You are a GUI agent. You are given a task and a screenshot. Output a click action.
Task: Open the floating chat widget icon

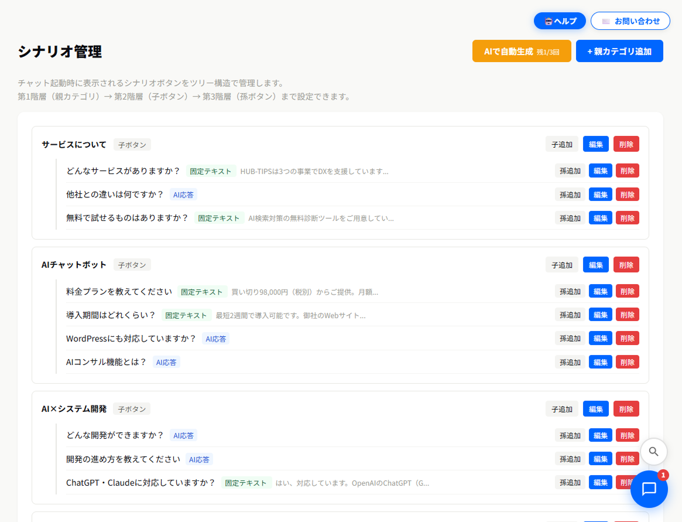point(649,489)
